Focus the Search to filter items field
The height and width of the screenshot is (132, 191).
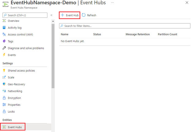[125, 26]
